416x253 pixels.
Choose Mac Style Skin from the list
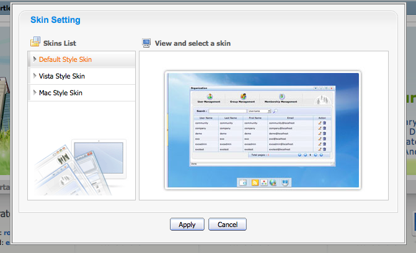(x=61, y=93)
